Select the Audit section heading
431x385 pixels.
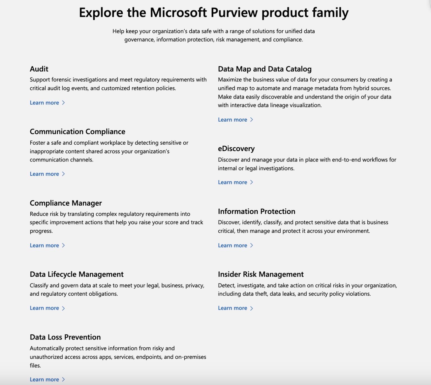point(39,69)
